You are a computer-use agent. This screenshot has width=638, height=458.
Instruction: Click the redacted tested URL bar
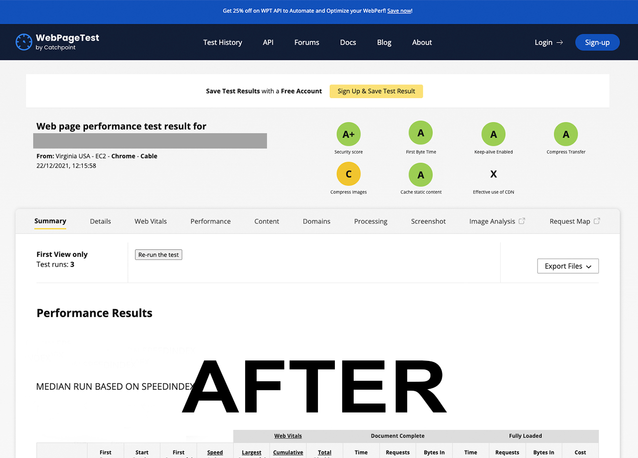coord(150,141)
